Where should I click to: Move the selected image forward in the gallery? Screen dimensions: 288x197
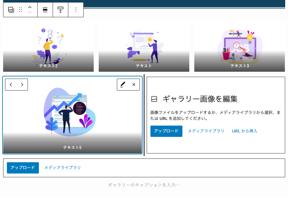coord(22,85)
